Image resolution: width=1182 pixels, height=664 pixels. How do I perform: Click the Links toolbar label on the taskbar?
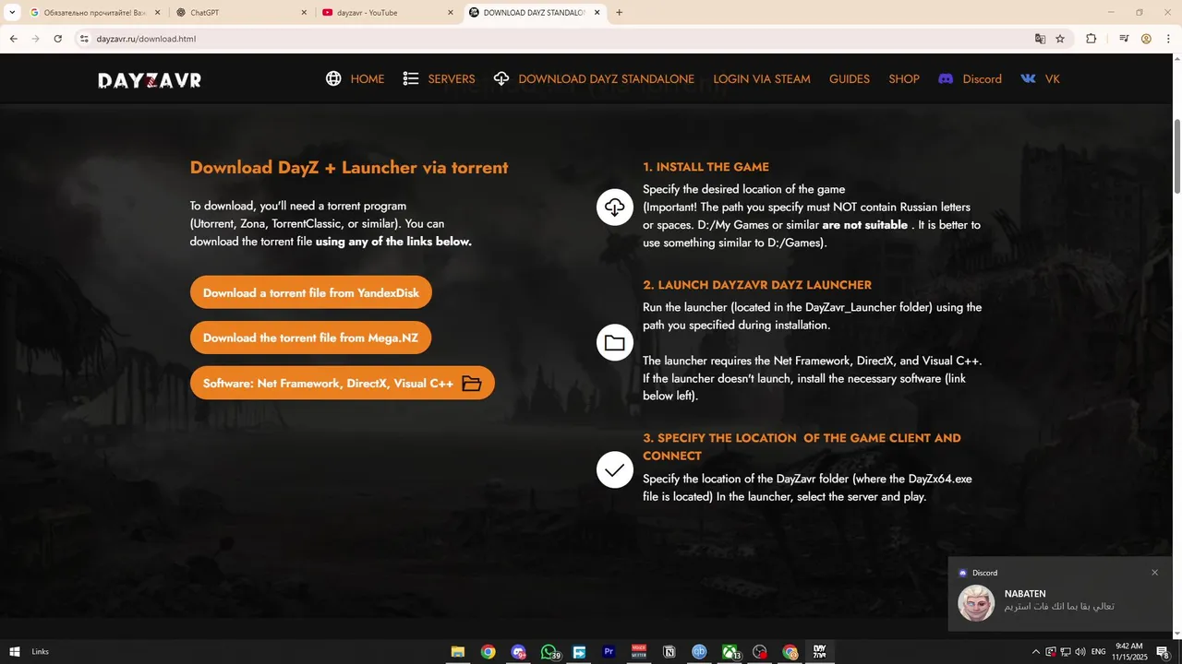[x=40, y=652]
